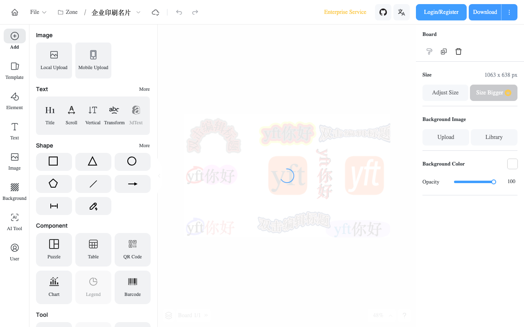Click the Download button
524x327 pixels.
click(x=485, y=12)
